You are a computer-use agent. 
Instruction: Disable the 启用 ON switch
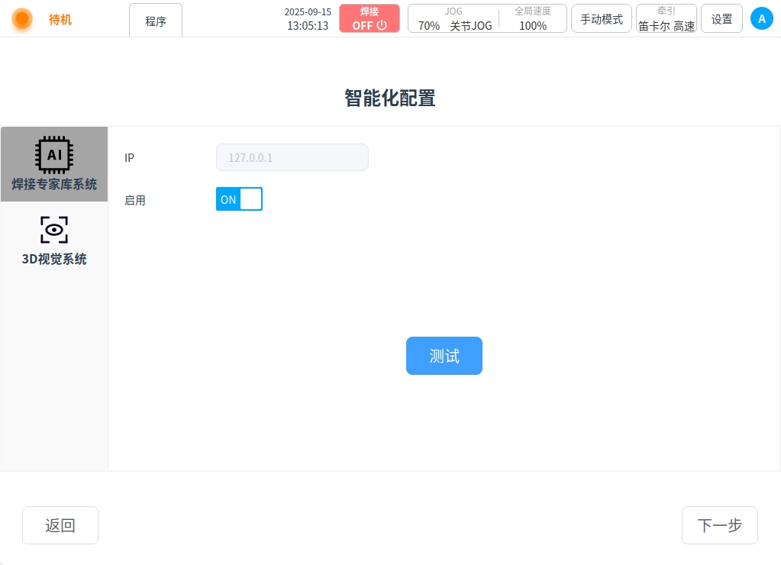click(239, 199)
